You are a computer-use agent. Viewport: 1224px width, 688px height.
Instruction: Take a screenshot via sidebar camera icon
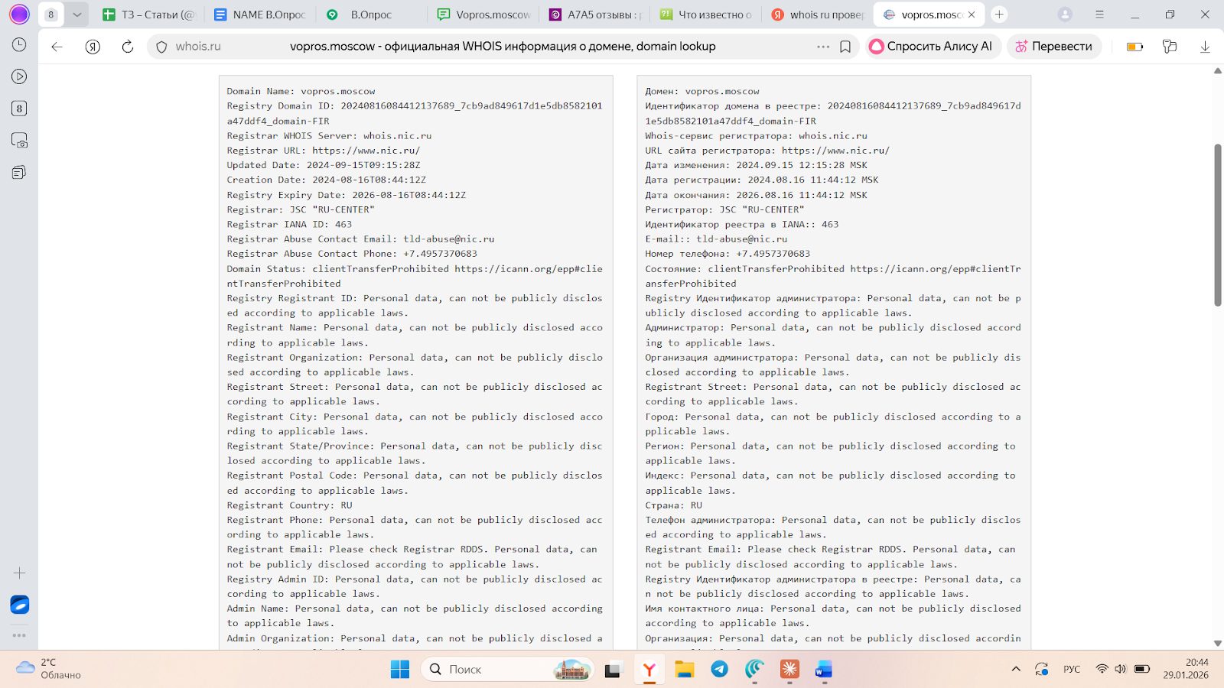point(19,141)
